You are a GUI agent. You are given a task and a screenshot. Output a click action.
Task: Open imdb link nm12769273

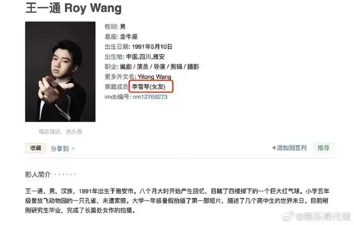(150, 97)
